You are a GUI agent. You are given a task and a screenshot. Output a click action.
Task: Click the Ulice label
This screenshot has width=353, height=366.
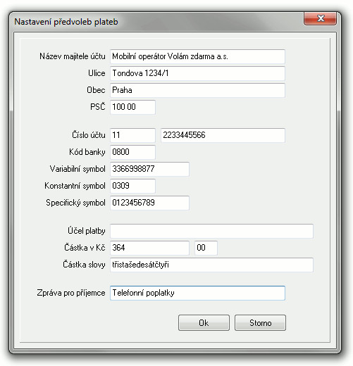tap(97, 73)
